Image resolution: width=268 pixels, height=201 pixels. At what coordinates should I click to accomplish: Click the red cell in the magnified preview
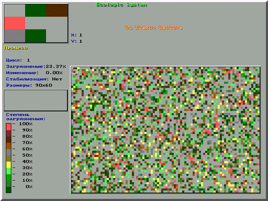coord(14,23)
